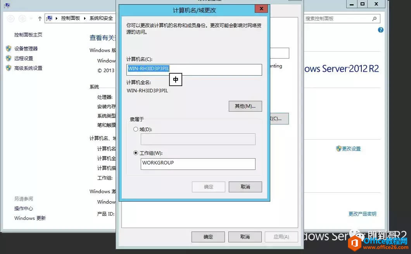Viewport: 411px width, 254px height.
Task: Click the IME 中 language indicator
Action: click(176, 79)
